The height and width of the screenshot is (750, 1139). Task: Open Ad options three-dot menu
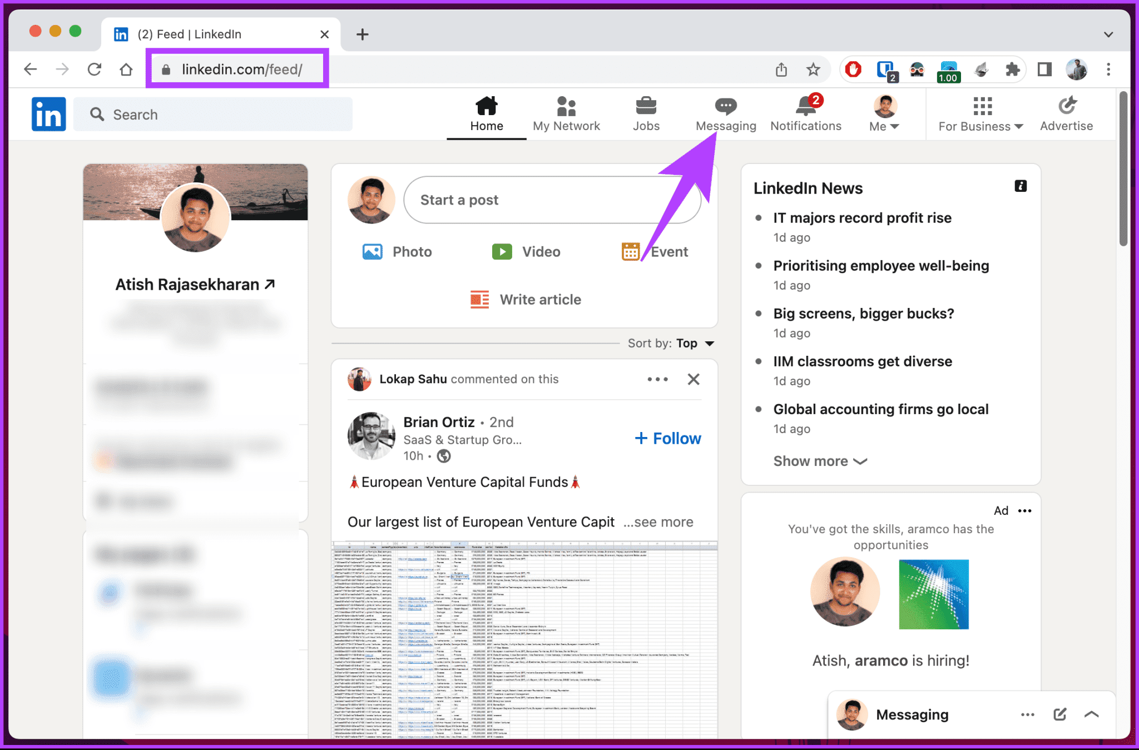1024,511
